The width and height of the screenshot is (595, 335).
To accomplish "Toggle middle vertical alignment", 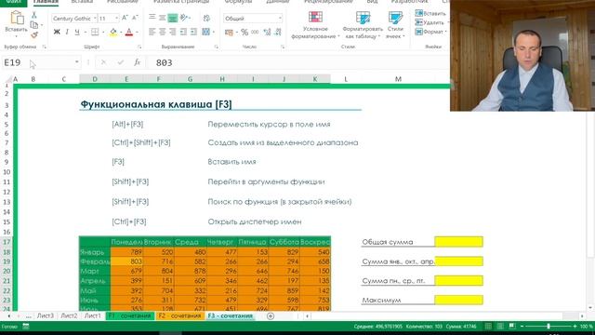I will [x=163, y=18].
